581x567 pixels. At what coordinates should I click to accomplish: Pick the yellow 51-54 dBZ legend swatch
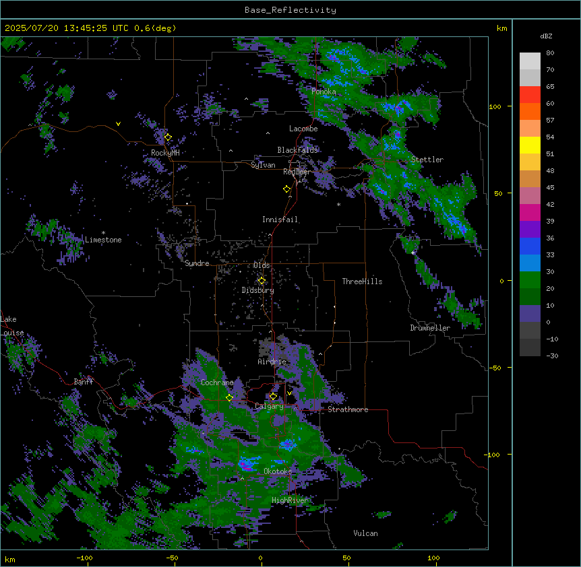pyautogui.click(x=530, y=145)
